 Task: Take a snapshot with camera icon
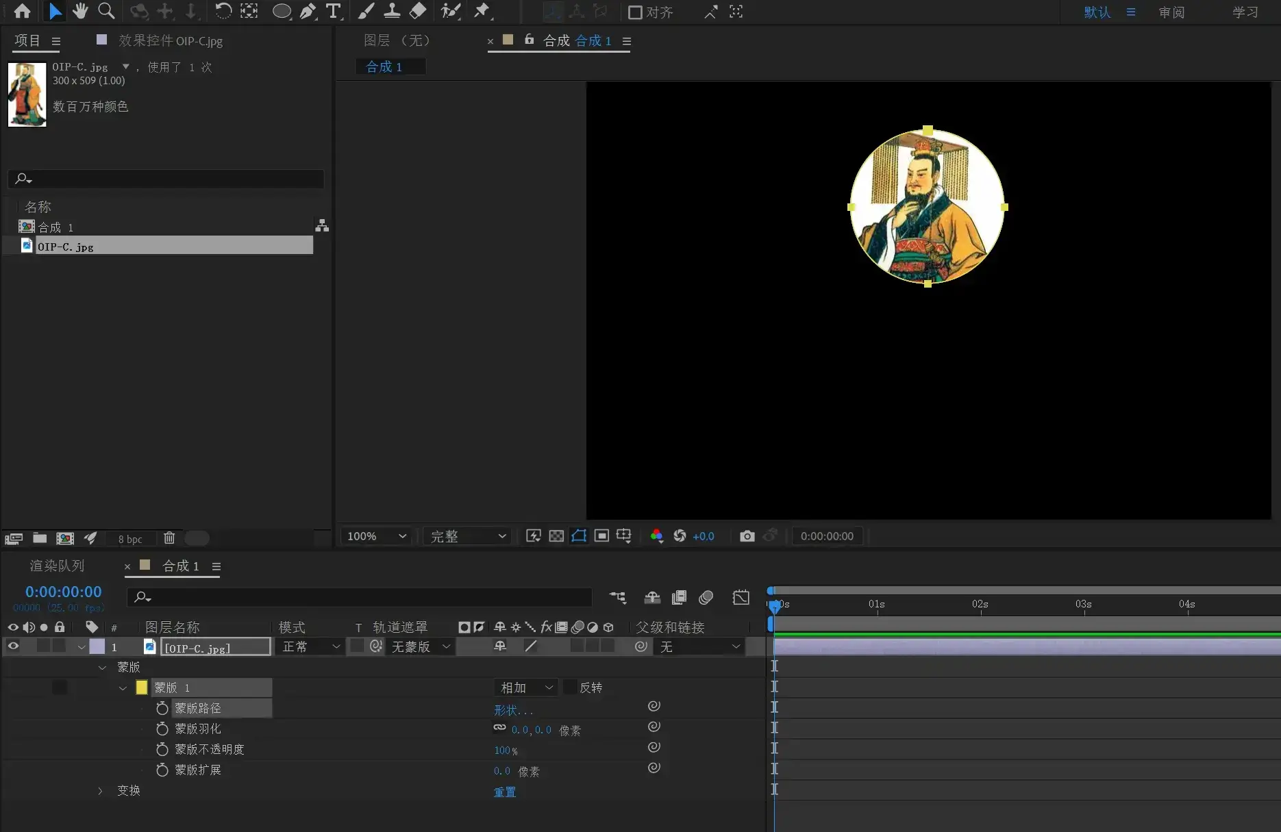pyautogui.click(x=747, y=536)
